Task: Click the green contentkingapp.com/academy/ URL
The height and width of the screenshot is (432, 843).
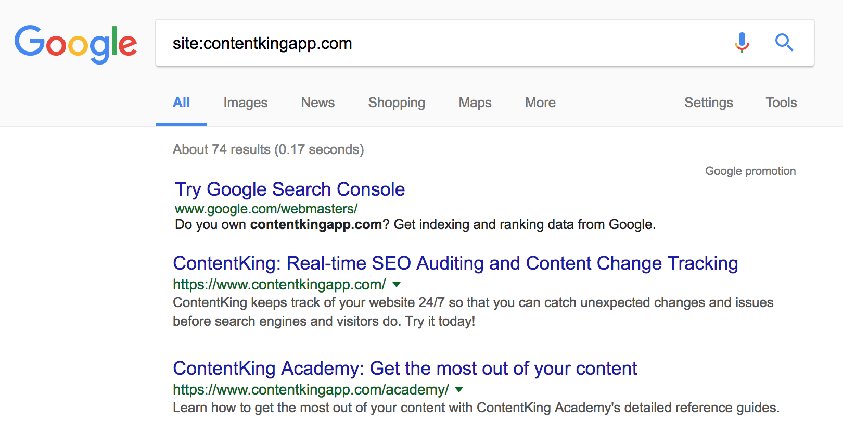Action: coord(311,390)
